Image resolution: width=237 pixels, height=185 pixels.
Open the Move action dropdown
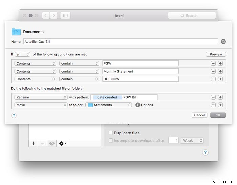click(x=41, y=105)
